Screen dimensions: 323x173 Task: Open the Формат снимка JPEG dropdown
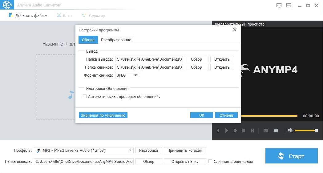[127, 75]
